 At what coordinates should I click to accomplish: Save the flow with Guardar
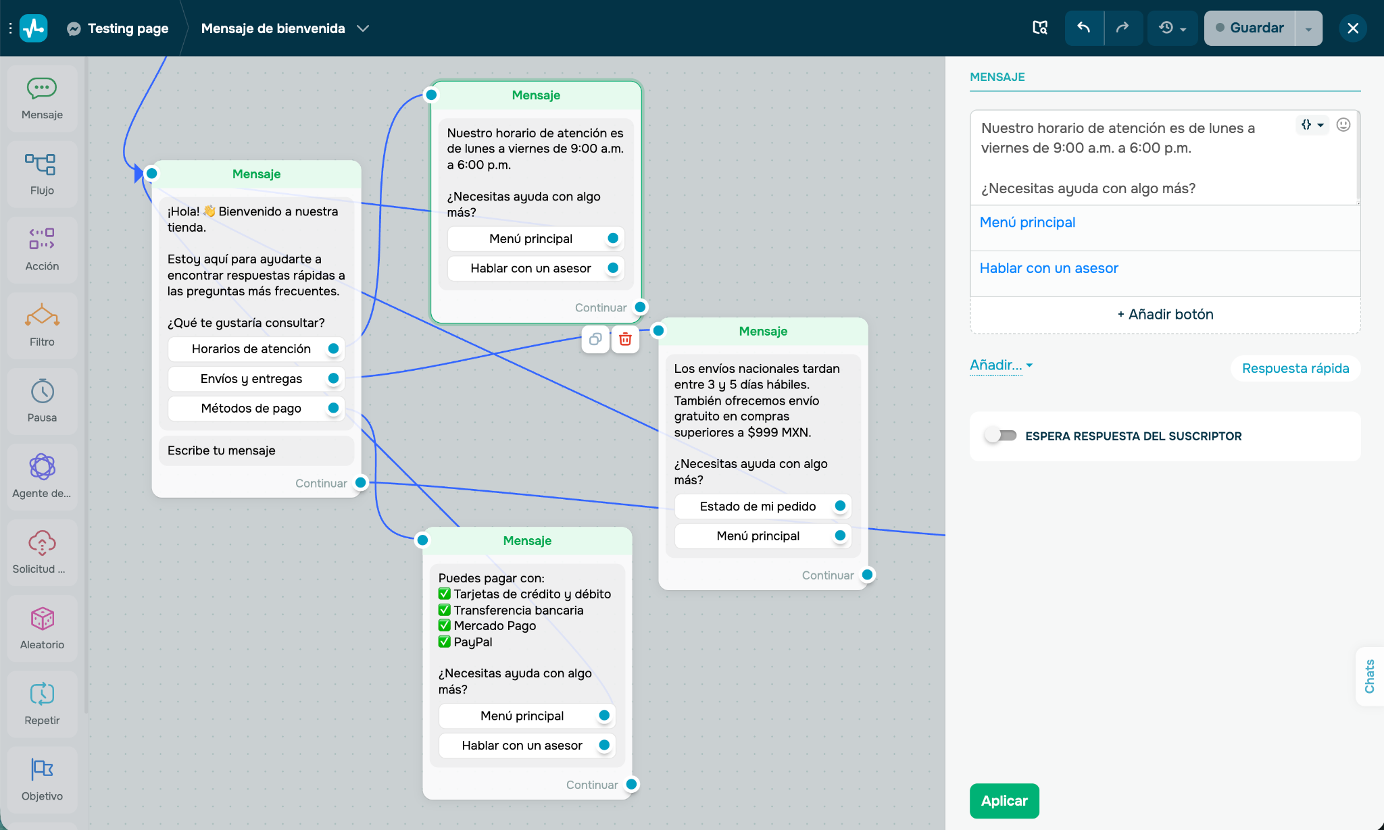(1250, 28)
